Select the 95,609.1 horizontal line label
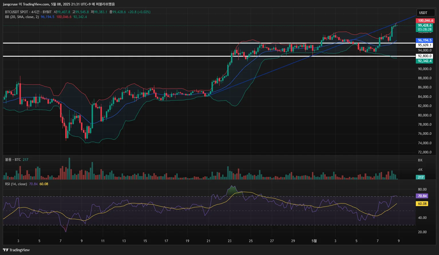 pos(425,45)
